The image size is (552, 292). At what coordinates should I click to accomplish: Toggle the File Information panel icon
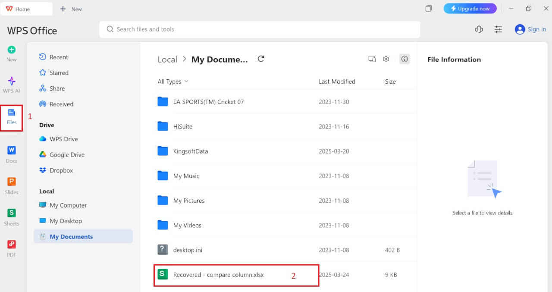pos(405,59)
